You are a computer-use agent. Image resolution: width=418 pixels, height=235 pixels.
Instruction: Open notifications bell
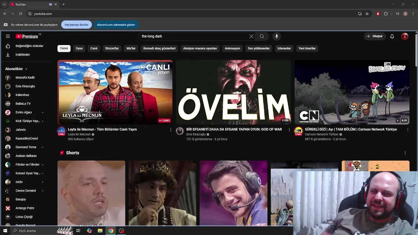(x=392, y=36)
